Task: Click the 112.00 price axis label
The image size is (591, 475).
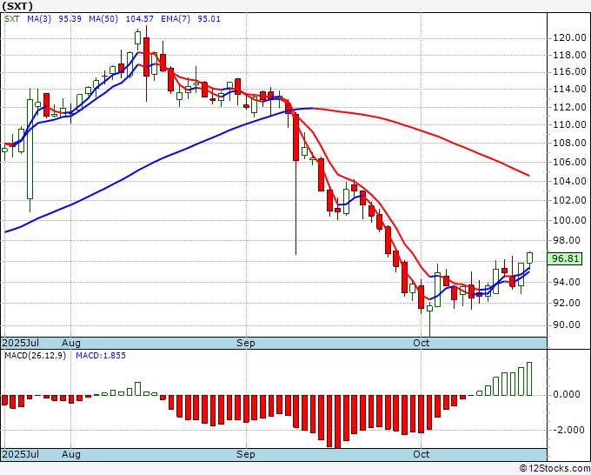Action: click(569, 108)
